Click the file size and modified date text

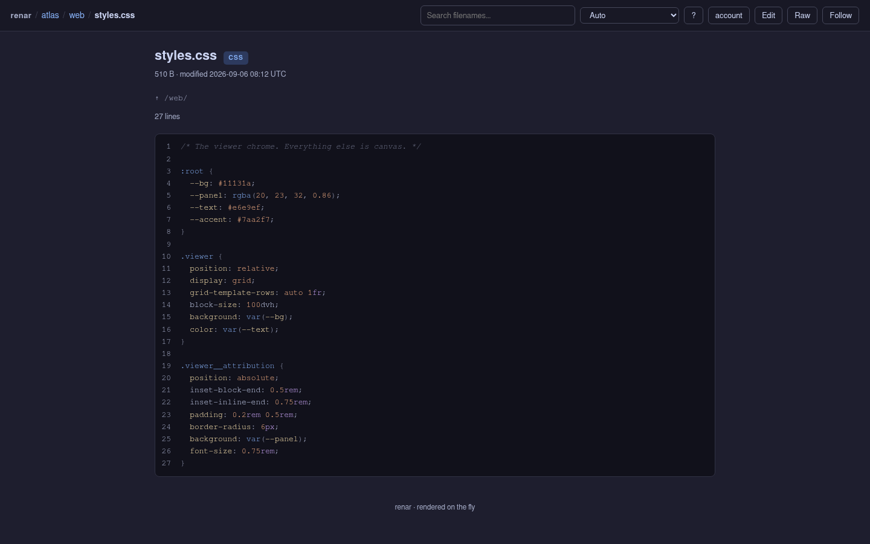click(x=221, y=74)
